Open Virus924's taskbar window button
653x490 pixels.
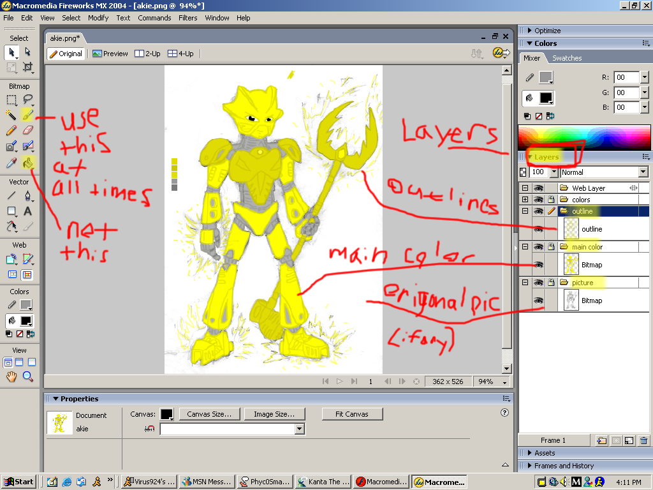pyautogui.click(x=150, y=482)
